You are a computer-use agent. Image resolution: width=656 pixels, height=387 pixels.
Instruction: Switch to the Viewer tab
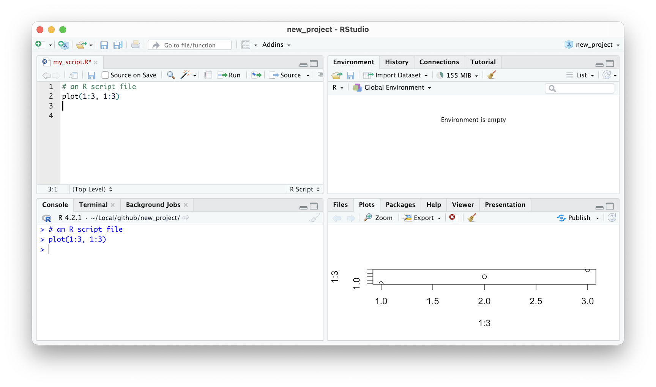point(463,205)
